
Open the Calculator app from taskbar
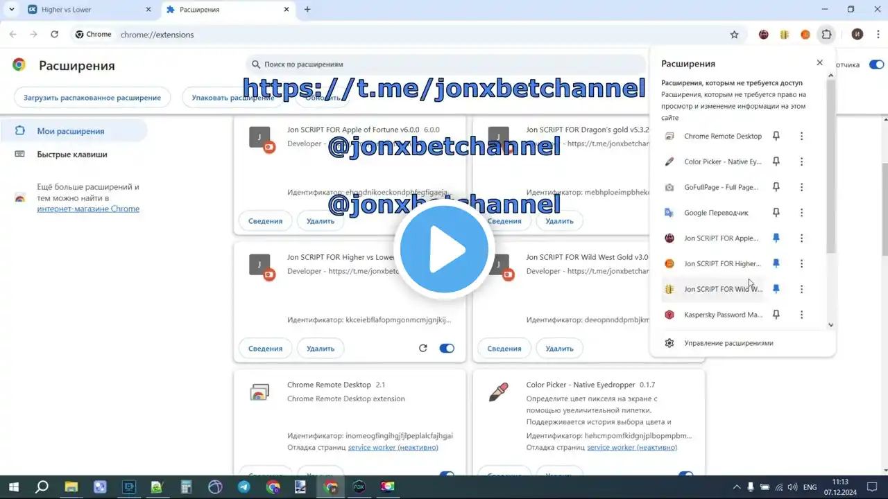tap(186, 487)
